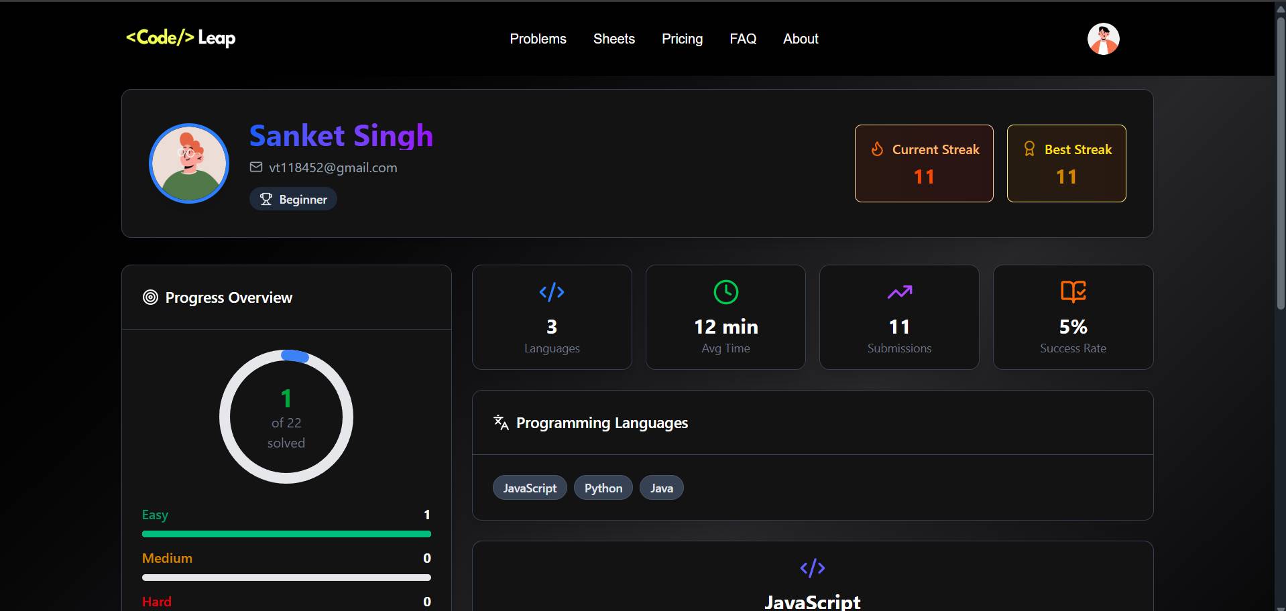Click the large profile picture of Sanket Singh

click(189, 163)
